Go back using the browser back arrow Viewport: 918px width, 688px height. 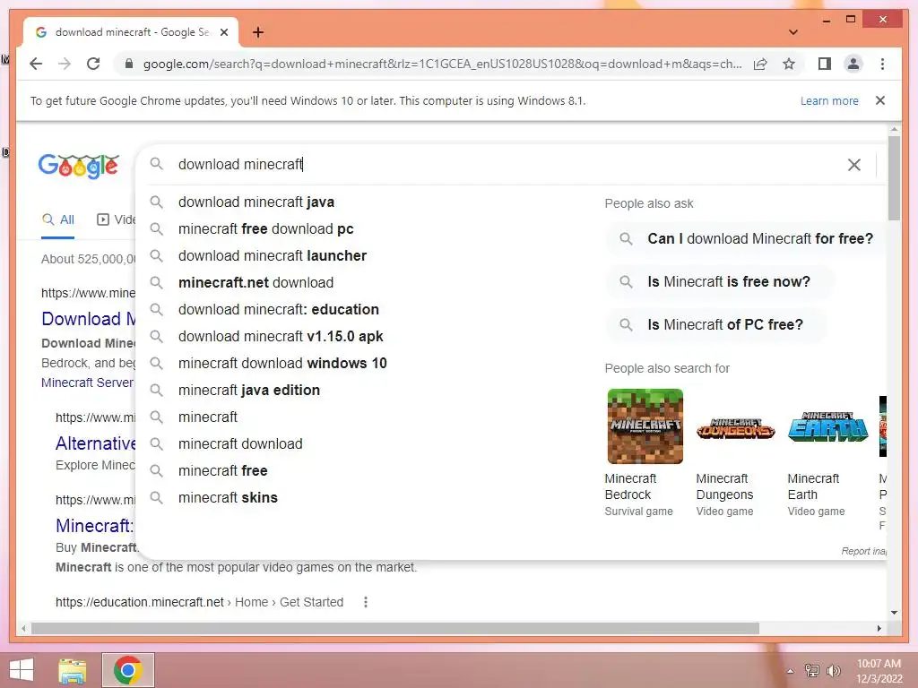[36, 64]
